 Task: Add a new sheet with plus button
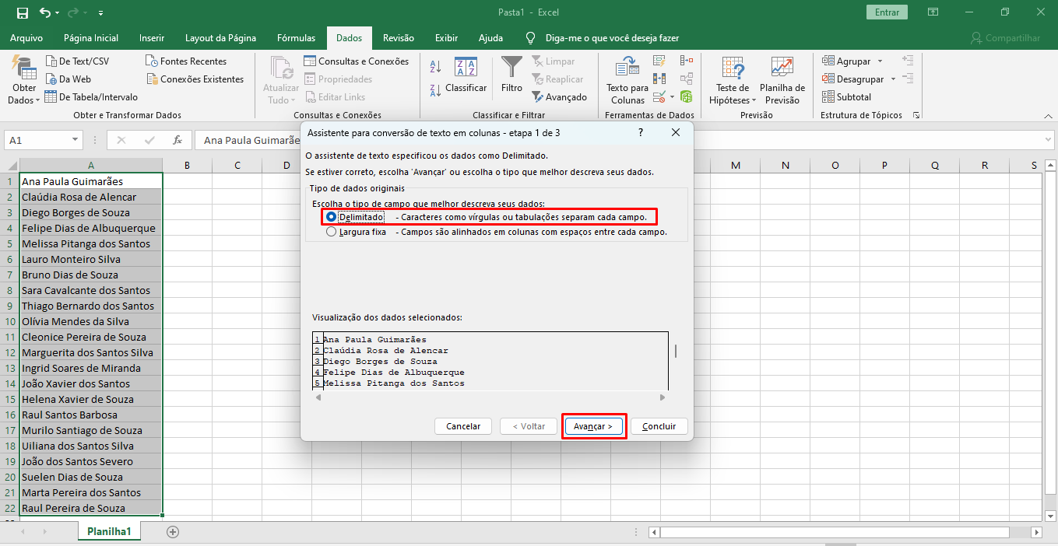tap(173, 532)
